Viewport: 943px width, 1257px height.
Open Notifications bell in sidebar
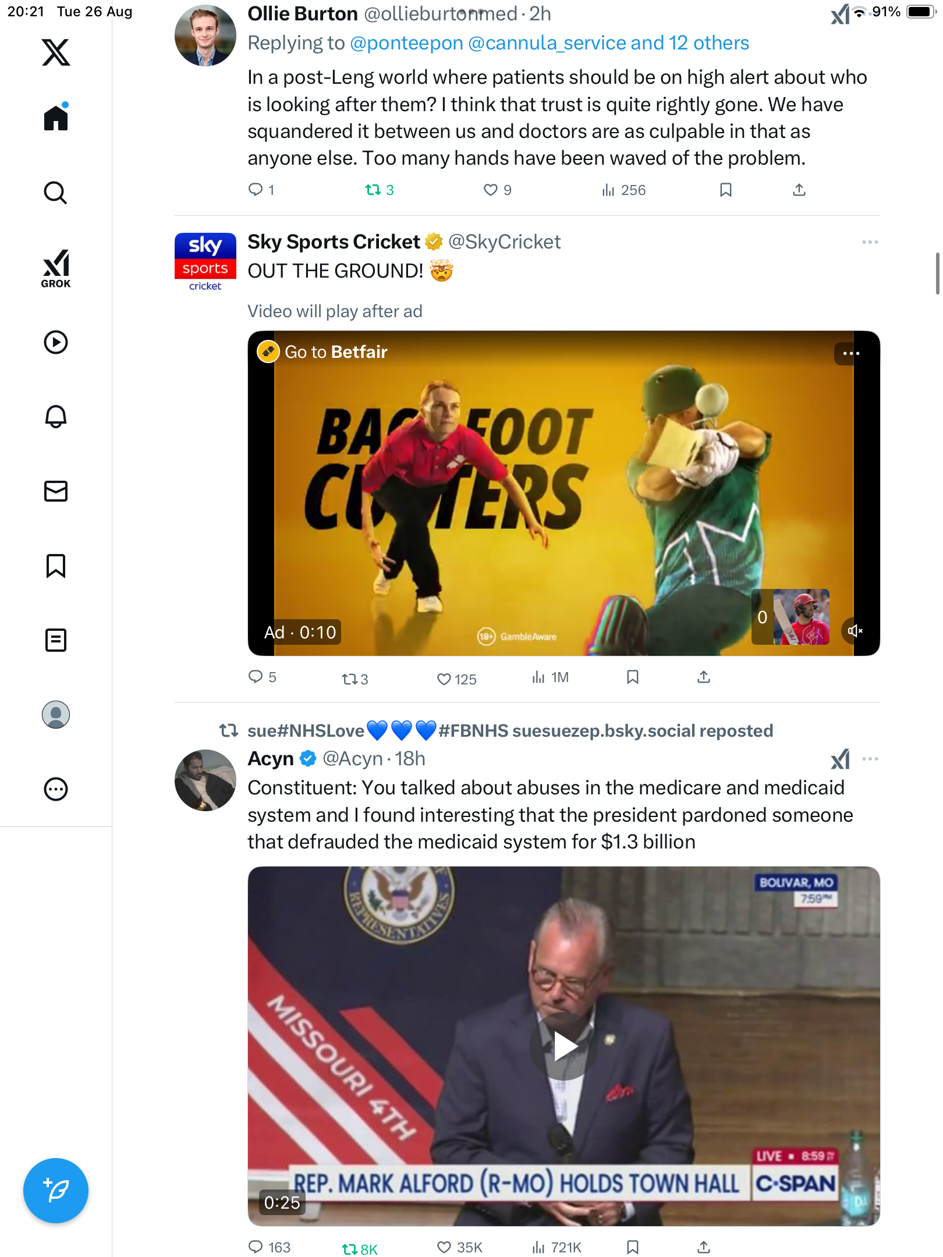(x=56, y=416)
